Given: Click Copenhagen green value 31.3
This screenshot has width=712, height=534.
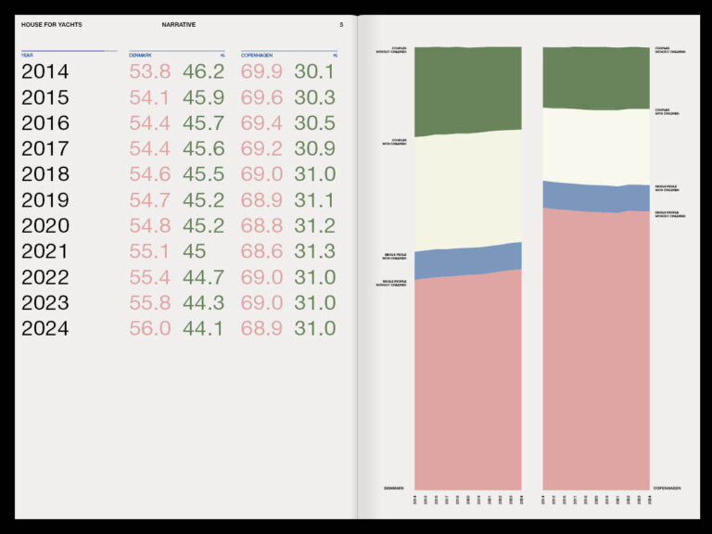Looking at the screenshot, I should pos(315,251).
